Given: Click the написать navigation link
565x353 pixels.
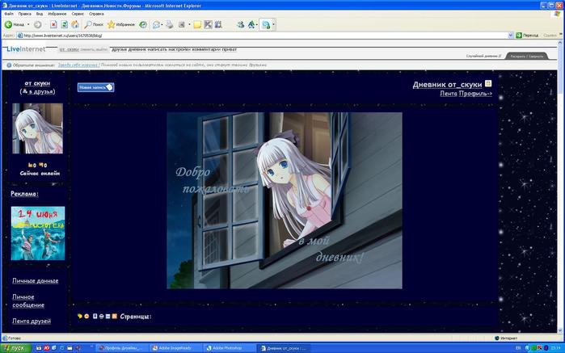Looking at the screenshot, I should point(156,49).
